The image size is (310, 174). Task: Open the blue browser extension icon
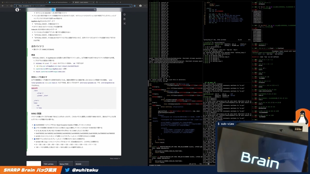[134, 6]
